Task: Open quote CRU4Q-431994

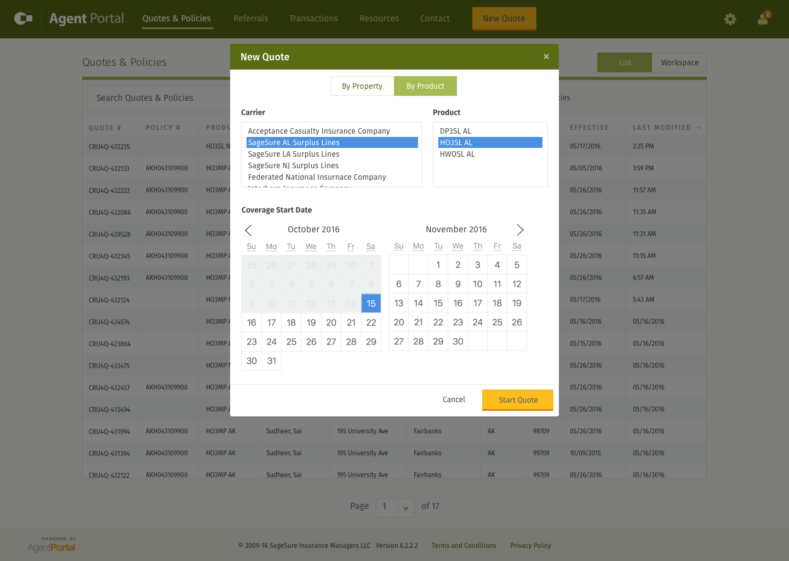Action: tap(110, 432)
